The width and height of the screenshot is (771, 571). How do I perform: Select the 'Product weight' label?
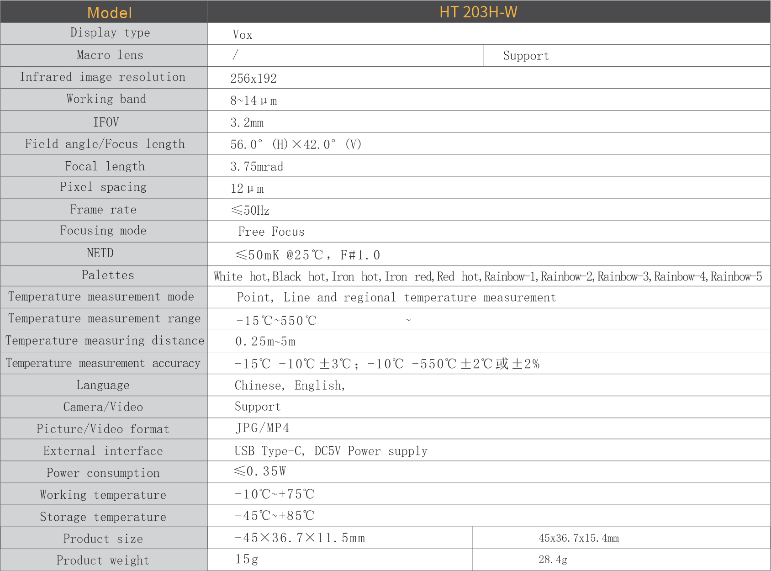[103, 560]
